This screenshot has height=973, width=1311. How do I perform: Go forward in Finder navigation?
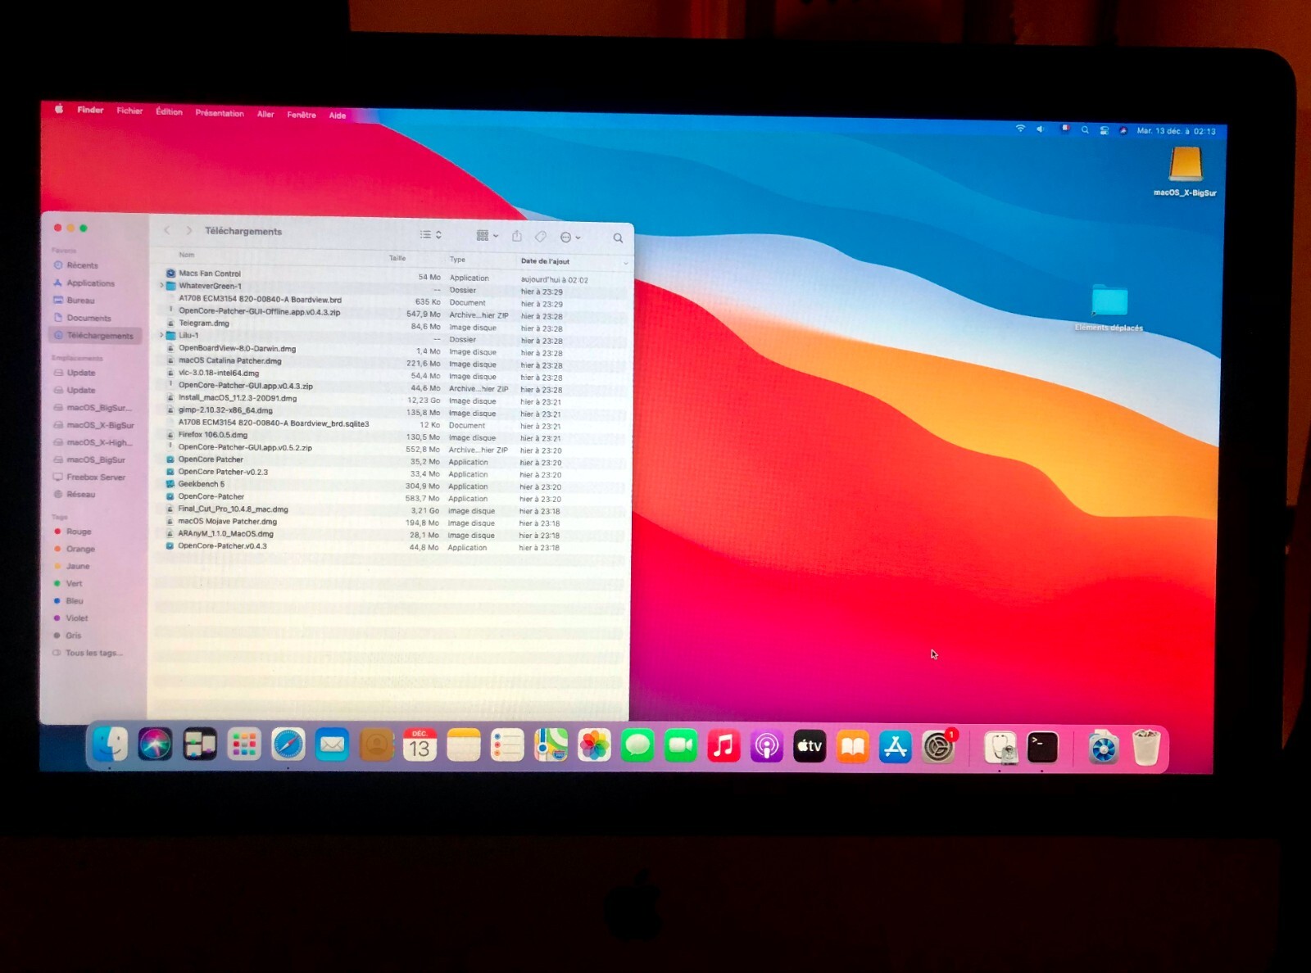coord(188,230)
